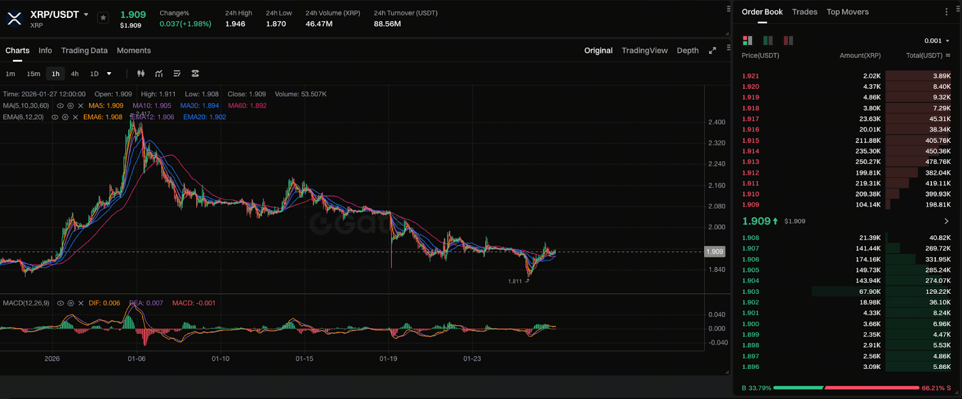
Task: Open the Top Movers tab
Action: tap(848, 12)
